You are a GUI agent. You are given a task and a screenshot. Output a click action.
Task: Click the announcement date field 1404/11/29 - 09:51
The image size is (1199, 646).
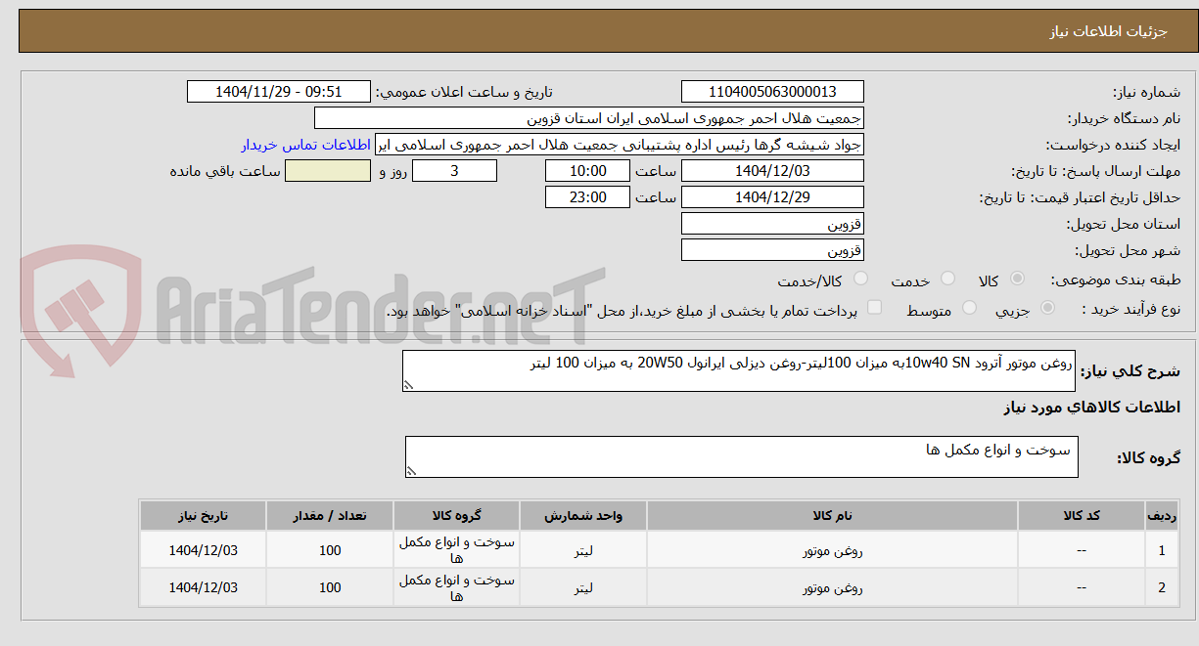pos(279,92)
